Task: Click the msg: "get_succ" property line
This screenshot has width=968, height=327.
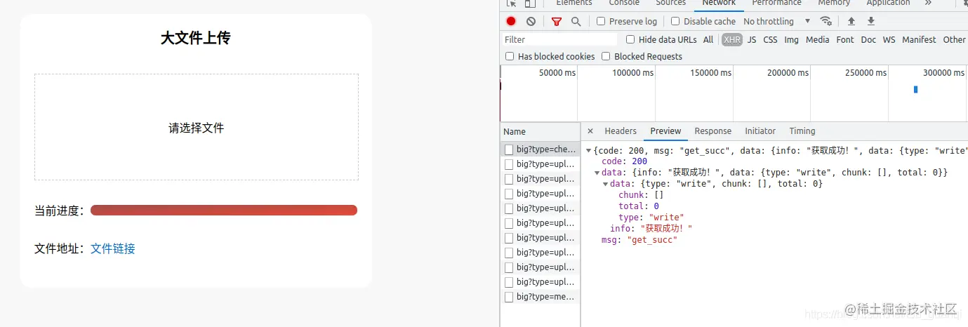Action: click(x=639, y=240)
